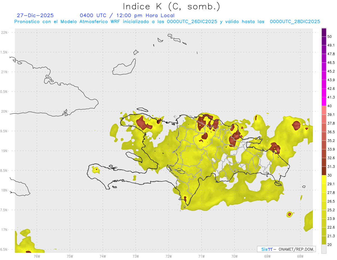Click the '0400 UTC / 12:00 pm Hora Local' time text
Screen dimensions: 337x260
click(127, 15)
